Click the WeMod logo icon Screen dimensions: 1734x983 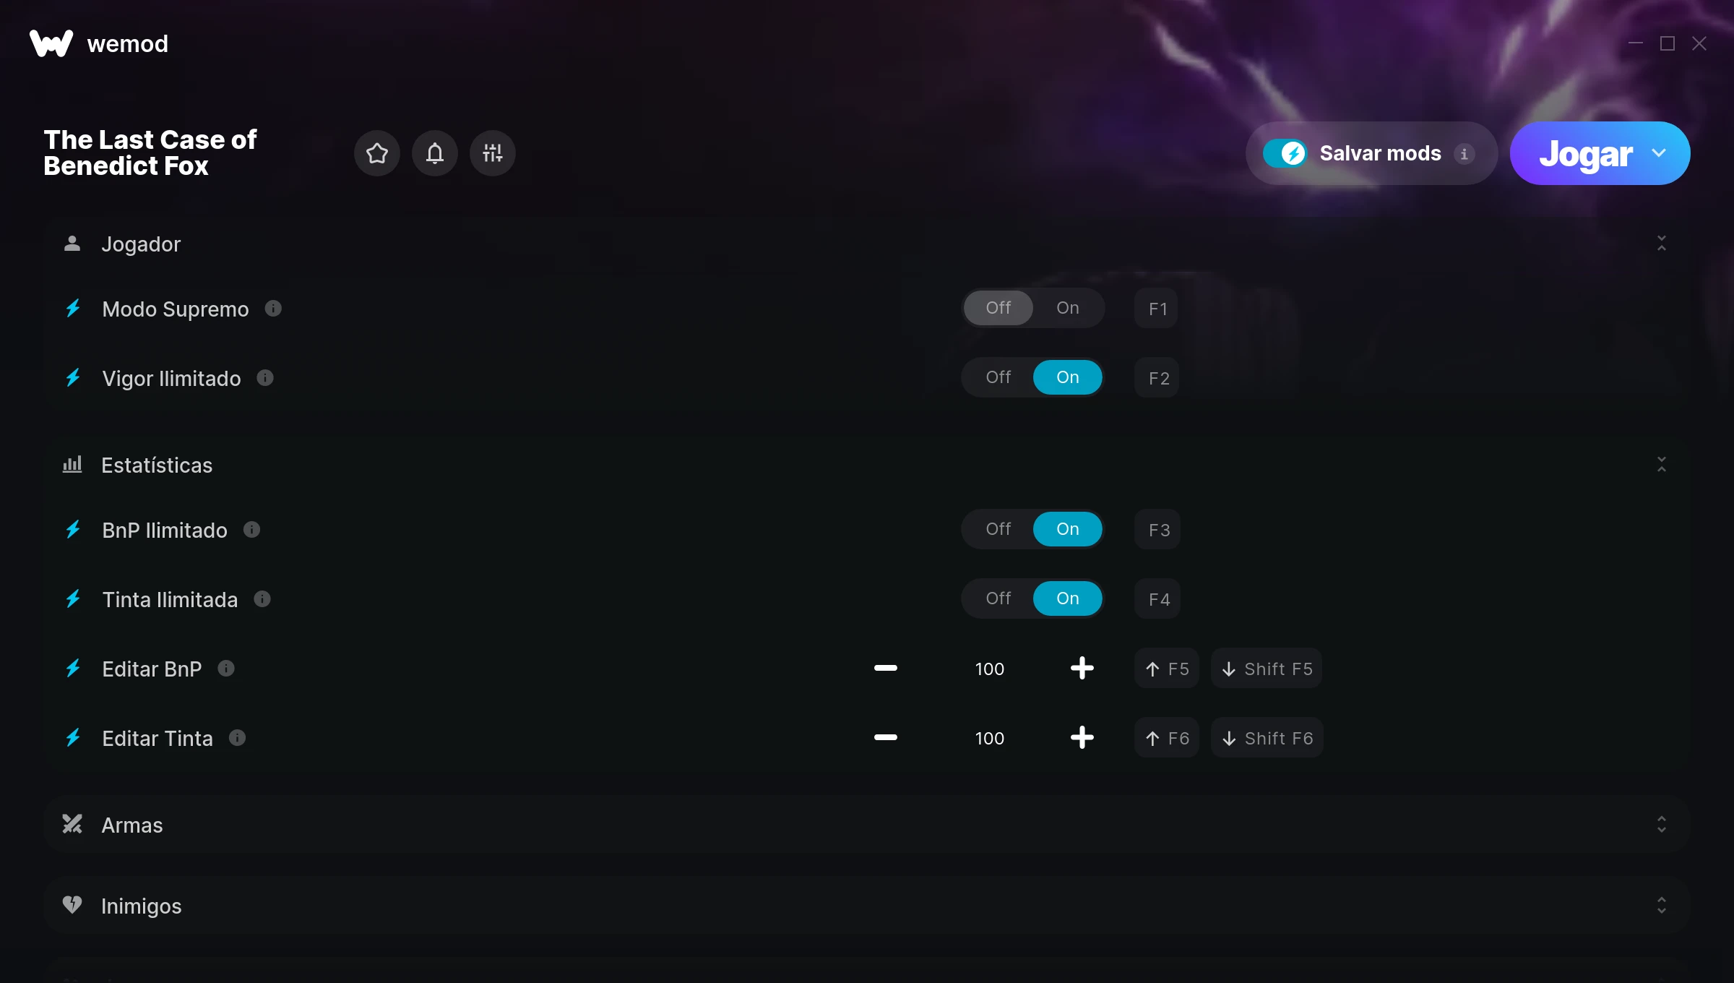tap(51, 43)
